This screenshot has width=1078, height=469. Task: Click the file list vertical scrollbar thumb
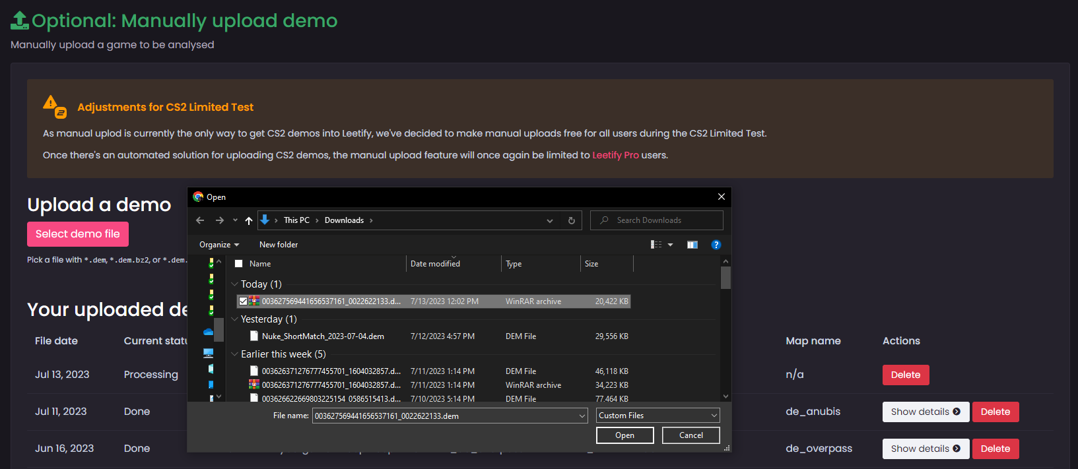click(x=725, y=277)
